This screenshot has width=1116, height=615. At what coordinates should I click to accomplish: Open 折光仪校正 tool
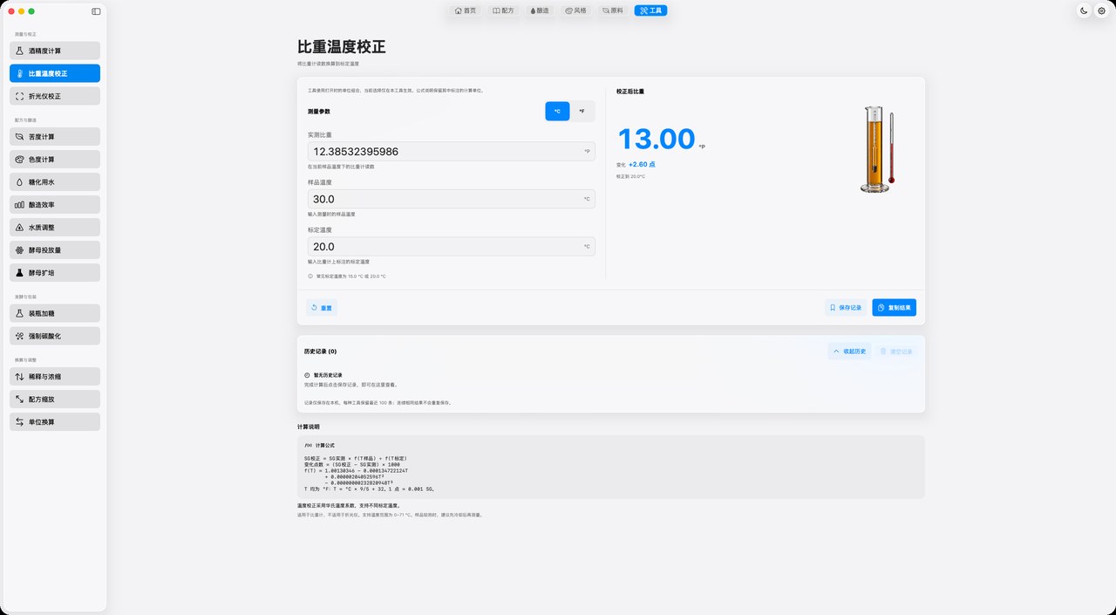pos(55,96)
